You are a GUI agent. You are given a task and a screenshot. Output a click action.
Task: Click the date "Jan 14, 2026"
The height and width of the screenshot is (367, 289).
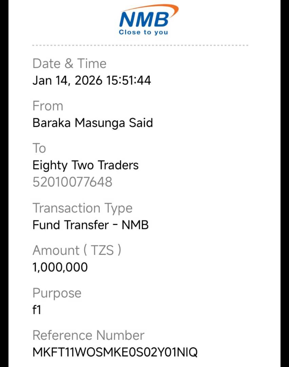click(67, 81)
